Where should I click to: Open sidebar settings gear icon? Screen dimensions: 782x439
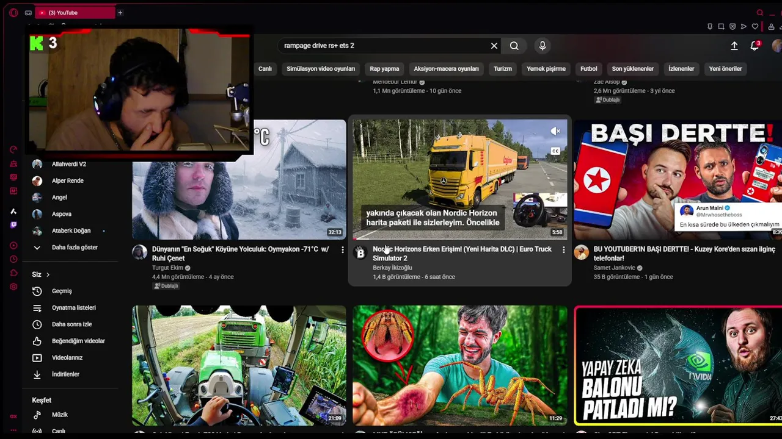click(x=13, y=287)
